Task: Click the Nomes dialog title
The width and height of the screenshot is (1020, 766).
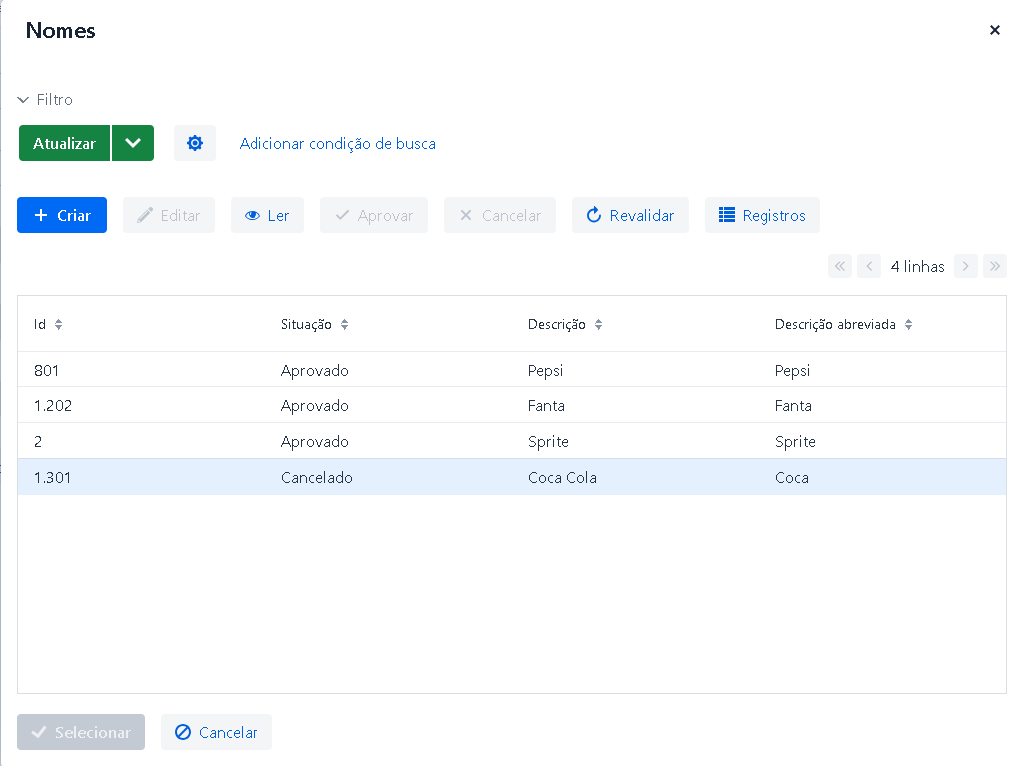Action: coord(60,30)
